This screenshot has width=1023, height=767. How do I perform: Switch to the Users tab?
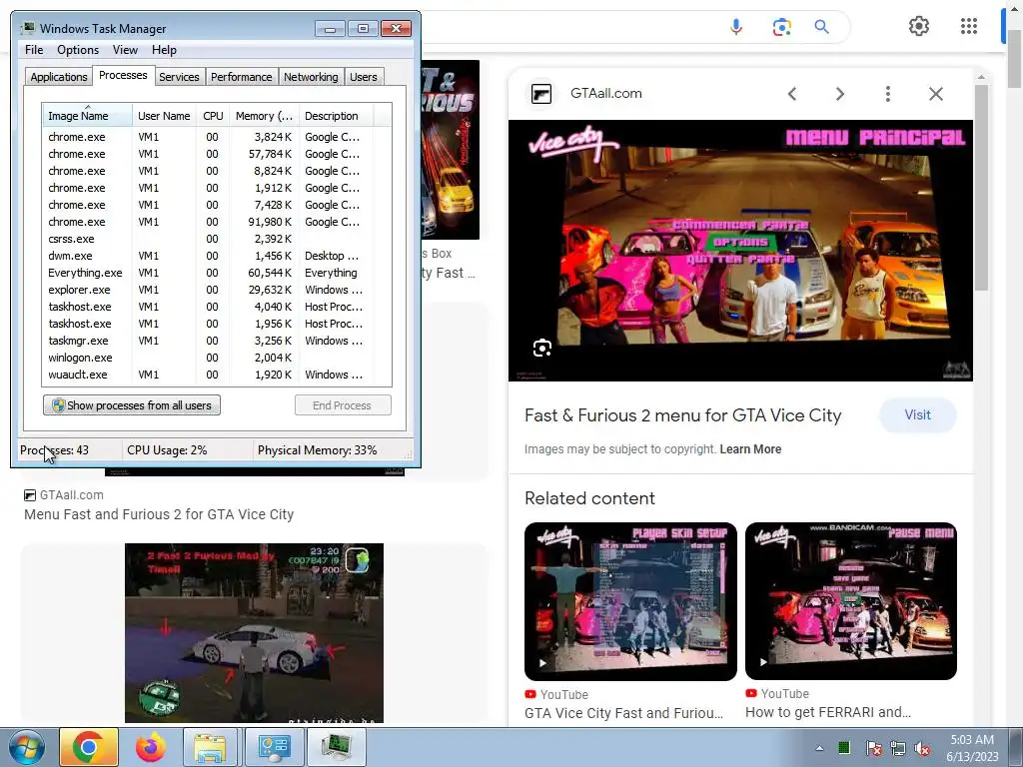click(363, 77)
